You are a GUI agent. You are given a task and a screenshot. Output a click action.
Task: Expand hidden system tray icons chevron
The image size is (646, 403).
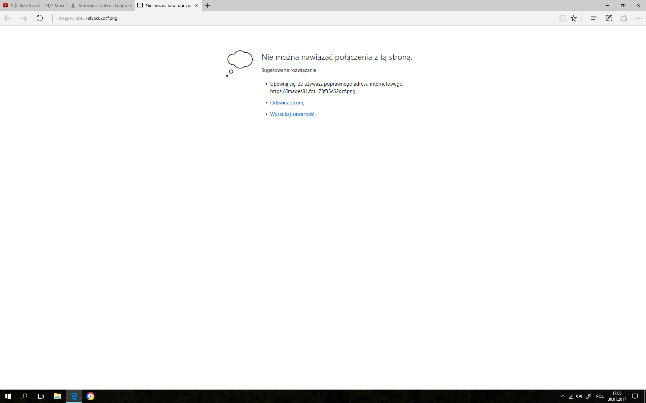tap(563, 396)
